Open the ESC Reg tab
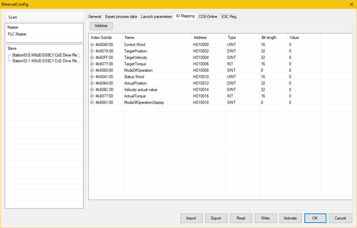This screenshot has height=228, width=357. click(229, 17)
